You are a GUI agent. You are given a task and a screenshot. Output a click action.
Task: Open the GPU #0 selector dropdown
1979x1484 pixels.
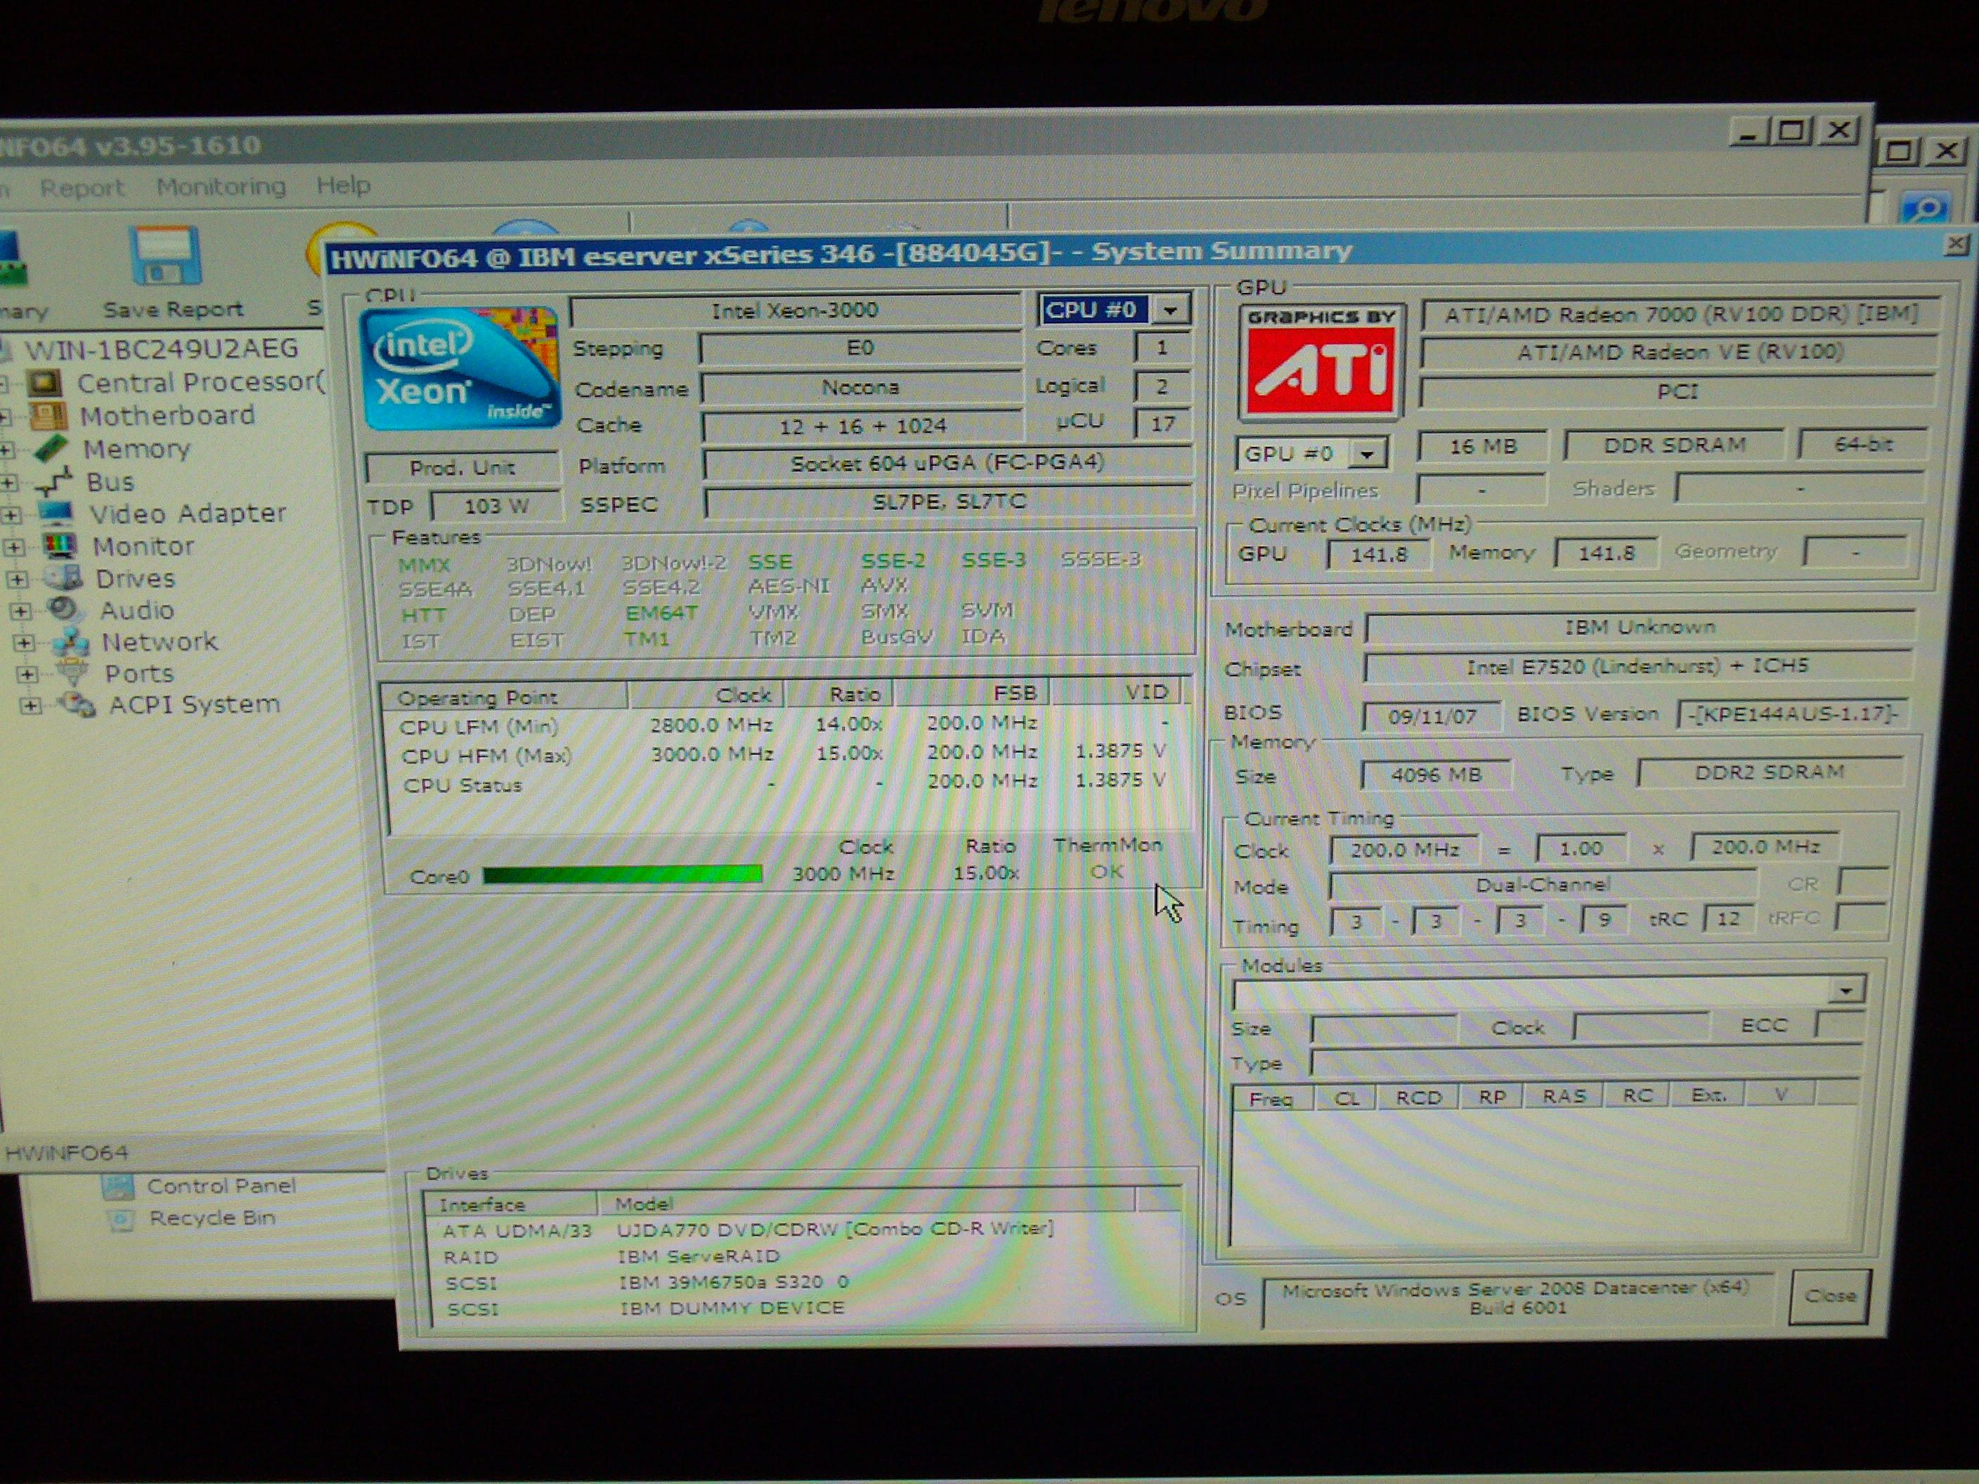[x=1366, y=455]
